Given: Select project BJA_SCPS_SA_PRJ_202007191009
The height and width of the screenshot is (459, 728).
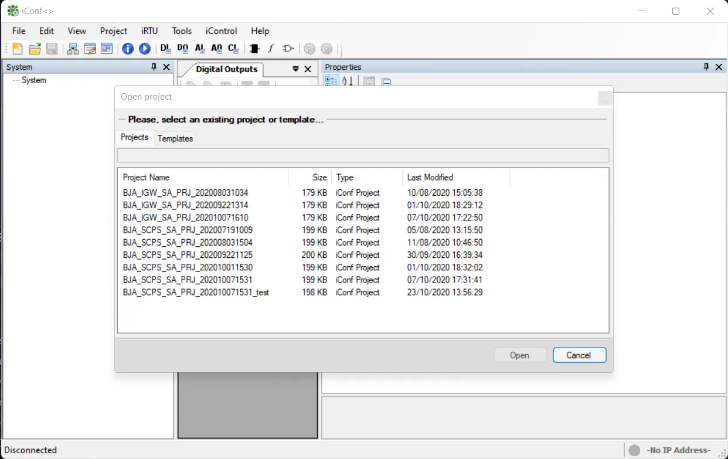Looking at the screenshot, I should pyautogui.click(x=188, y=230).
